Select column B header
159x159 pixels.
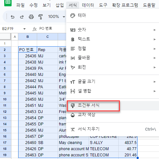click(x=28, y=37)
